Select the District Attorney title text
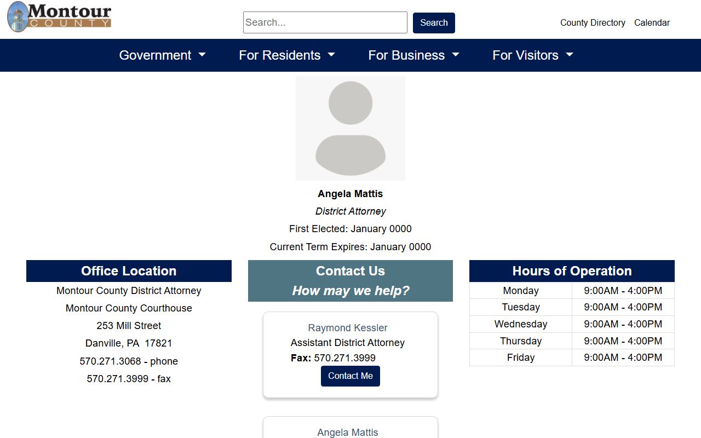701x438 pixels. pyautogui.click(x=350, y=211)
